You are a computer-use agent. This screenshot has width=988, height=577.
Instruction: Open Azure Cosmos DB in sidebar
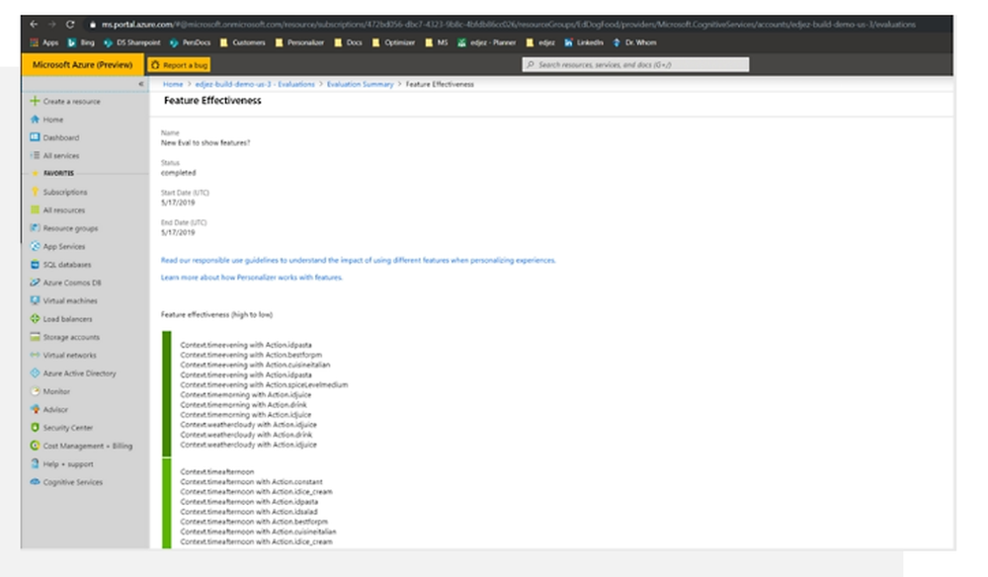click(65, 283)
